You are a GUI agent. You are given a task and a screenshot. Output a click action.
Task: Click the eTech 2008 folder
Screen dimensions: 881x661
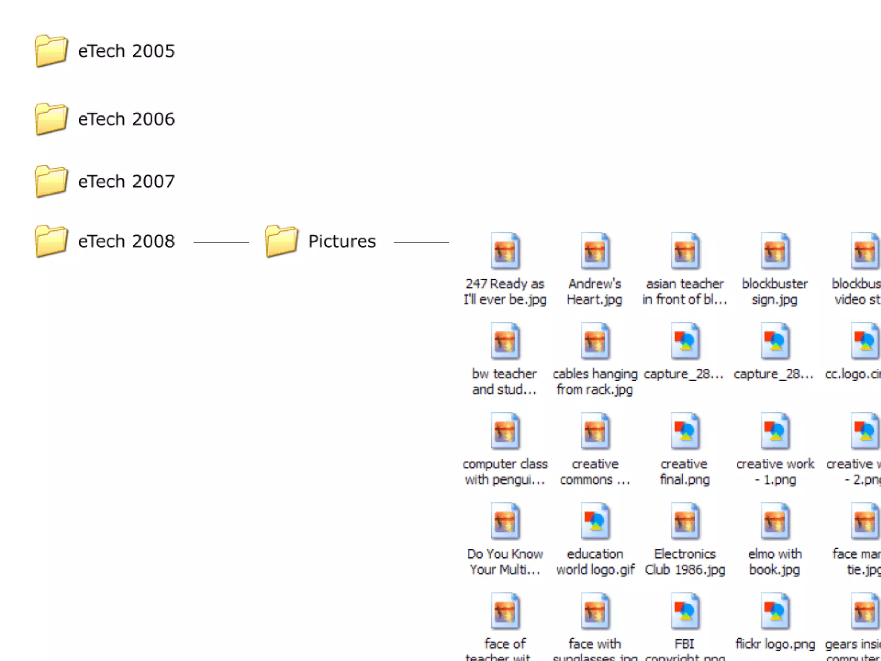[51, 241]
